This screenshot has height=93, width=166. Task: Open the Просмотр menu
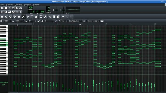click(x=19, y=5)
